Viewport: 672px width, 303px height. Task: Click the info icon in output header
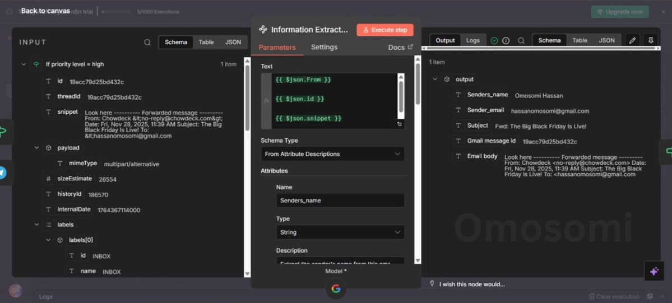pyautogui.click(x=506, y=40)
